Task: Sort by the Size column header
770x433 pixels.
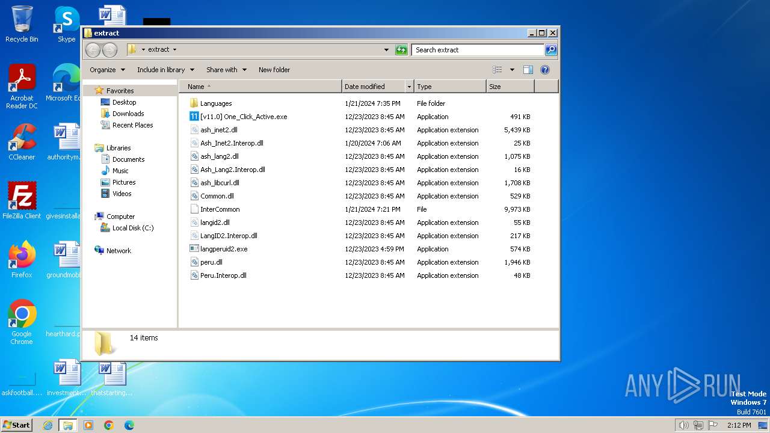Action: tap(510, 87)
